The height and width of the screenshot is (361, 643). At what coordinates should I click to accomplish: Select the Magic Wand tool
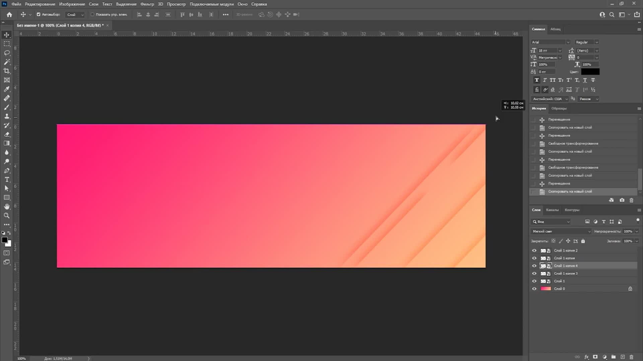pyautogui.click(x=7, y=62)
